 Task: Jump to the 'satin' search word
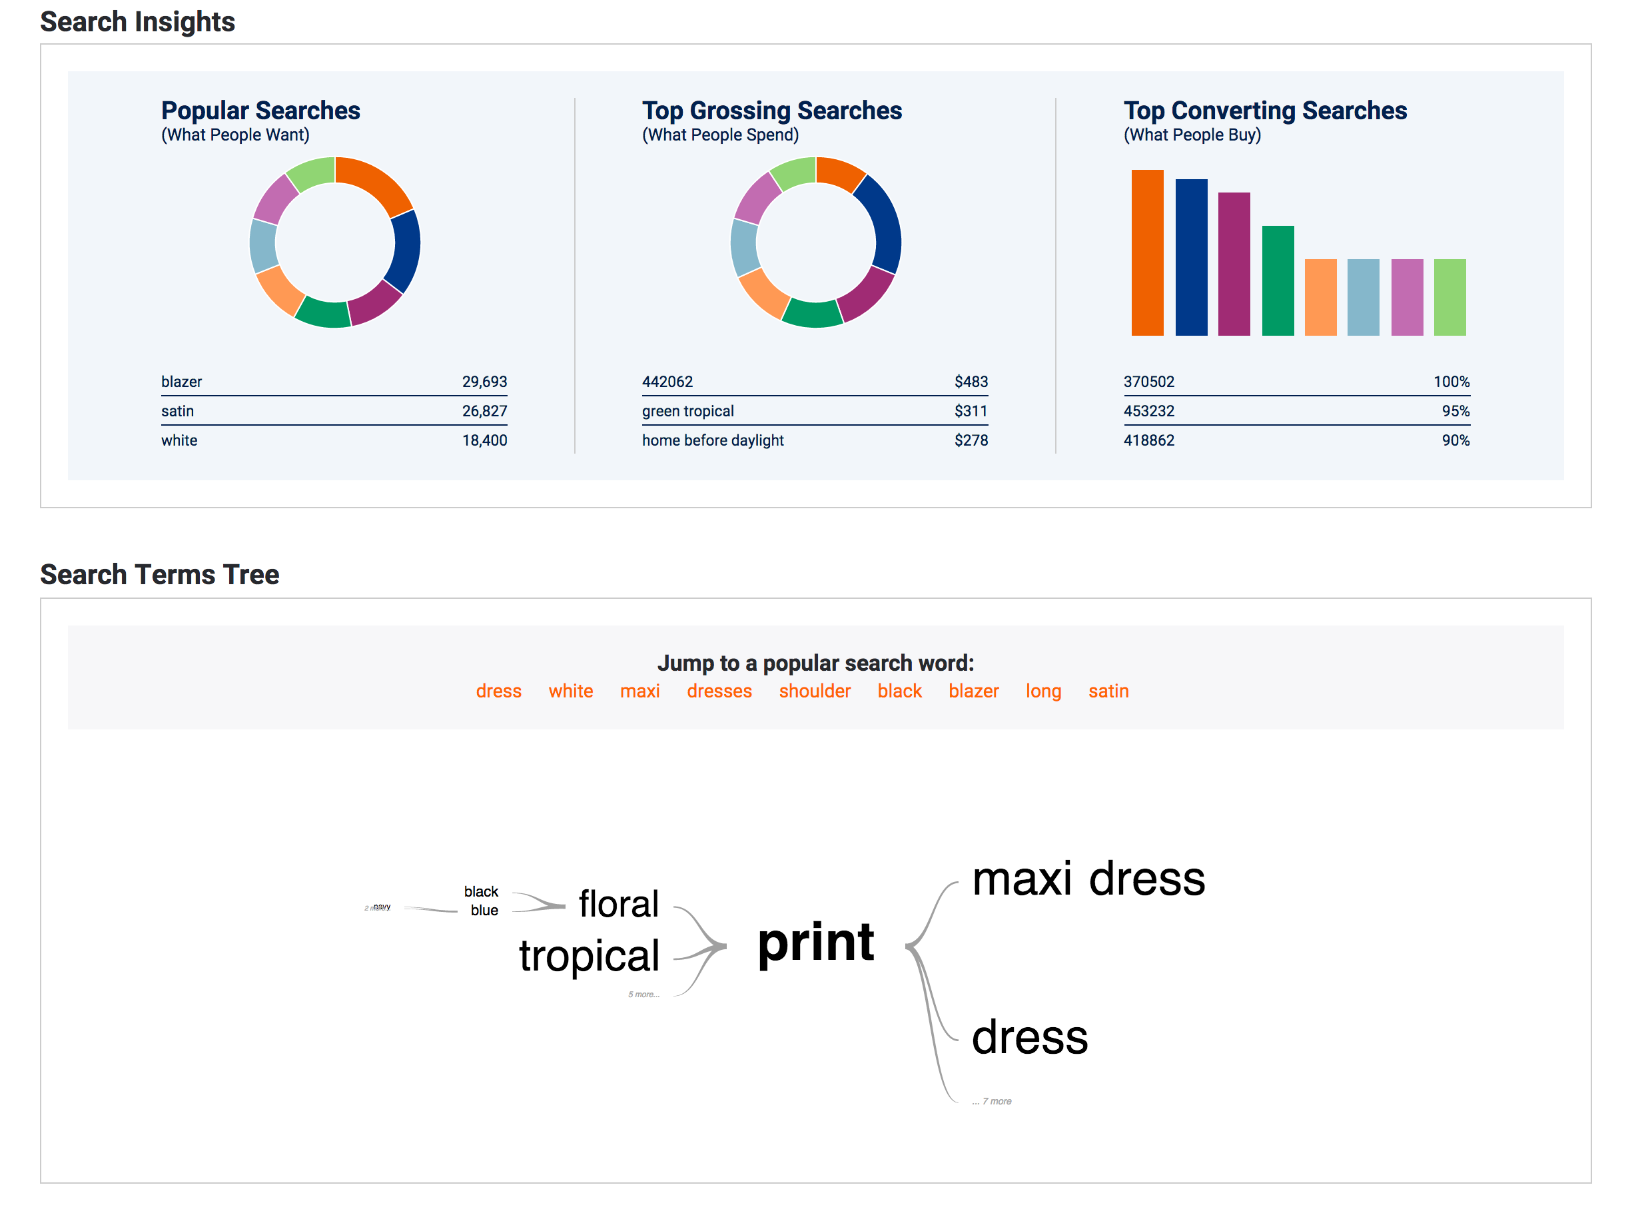1108,691
